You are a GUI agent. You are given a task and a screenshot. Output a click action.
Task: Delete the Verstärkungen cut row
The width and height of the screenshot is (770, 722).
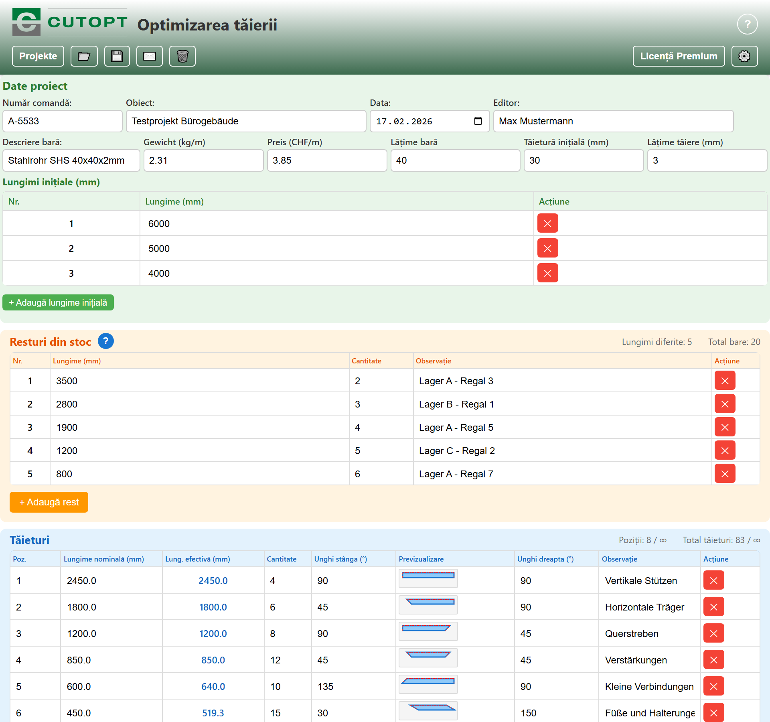[714, 660]
